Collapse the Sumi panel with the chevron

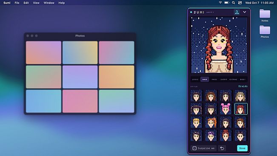tap(245, 12)
